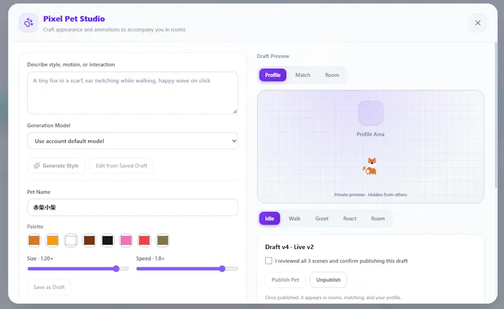Click the Profile Area avatar placeholder
Viewport: 504px width, 309px height.
(370, 113)
